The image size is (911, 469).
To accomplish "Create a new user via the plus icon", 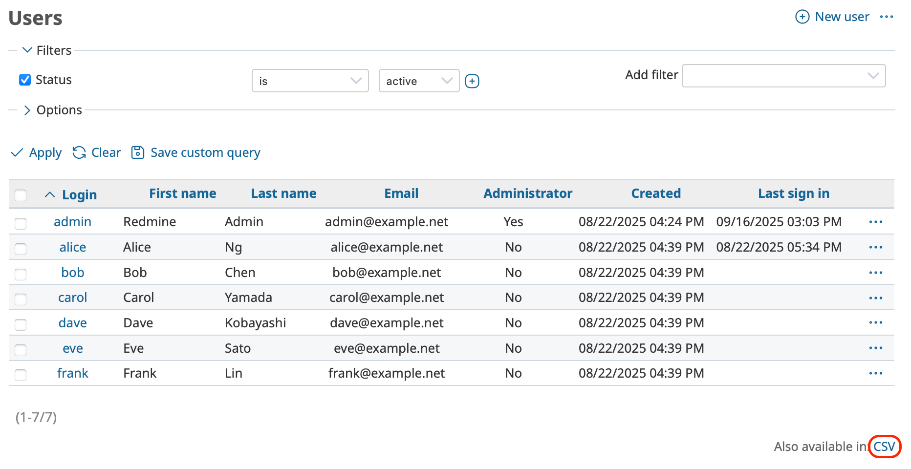I will coord(802,16).
